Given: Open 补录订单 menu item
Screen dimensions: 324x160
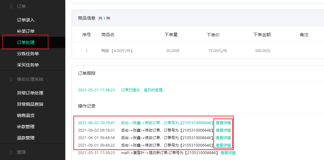Looking at the screenshot, I should click(x=26, y=31).
